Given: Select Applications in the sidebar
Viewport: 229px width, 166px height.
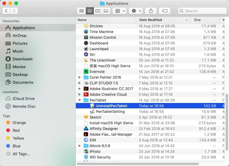Looking at the screenshot, I should (x=38, y=28).
